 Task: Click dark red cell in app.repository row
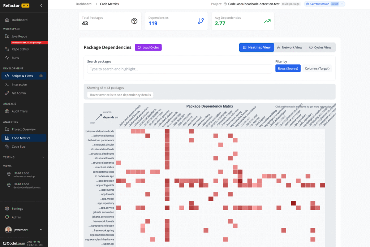click(x=293, y=203)
